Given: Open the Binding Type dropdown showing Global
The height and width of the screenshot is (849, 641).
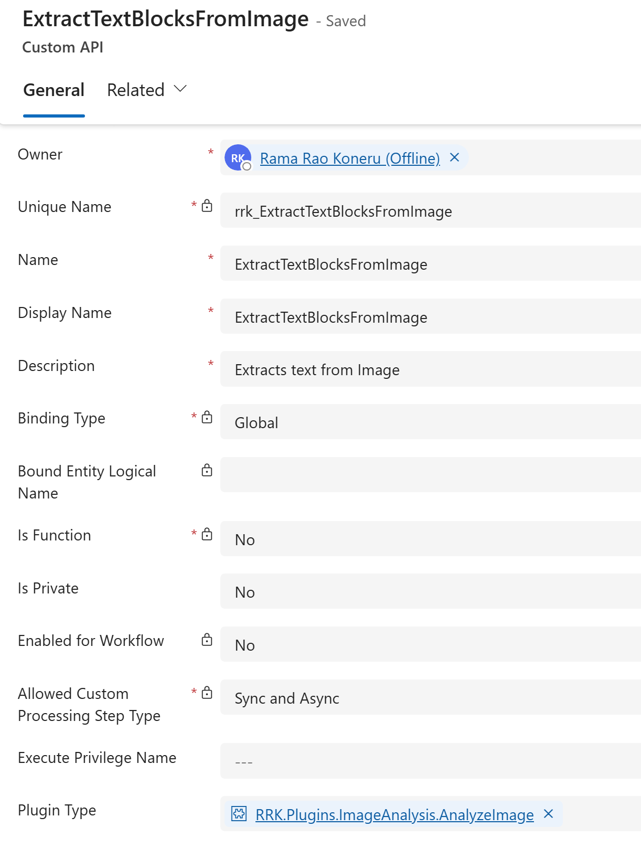Looking at the screenshot, I should (431, 422).
